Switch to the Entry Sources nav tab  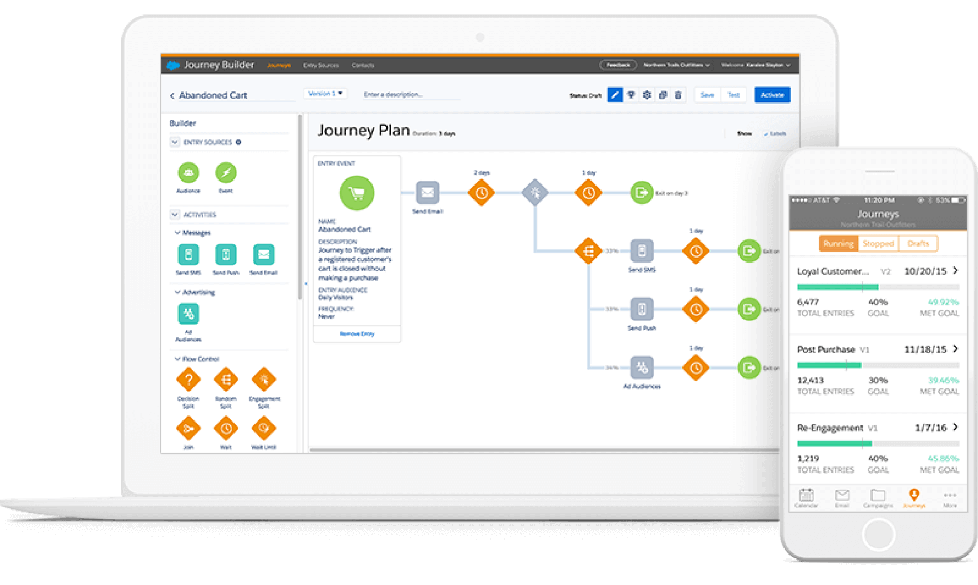(x=320, y=65)
